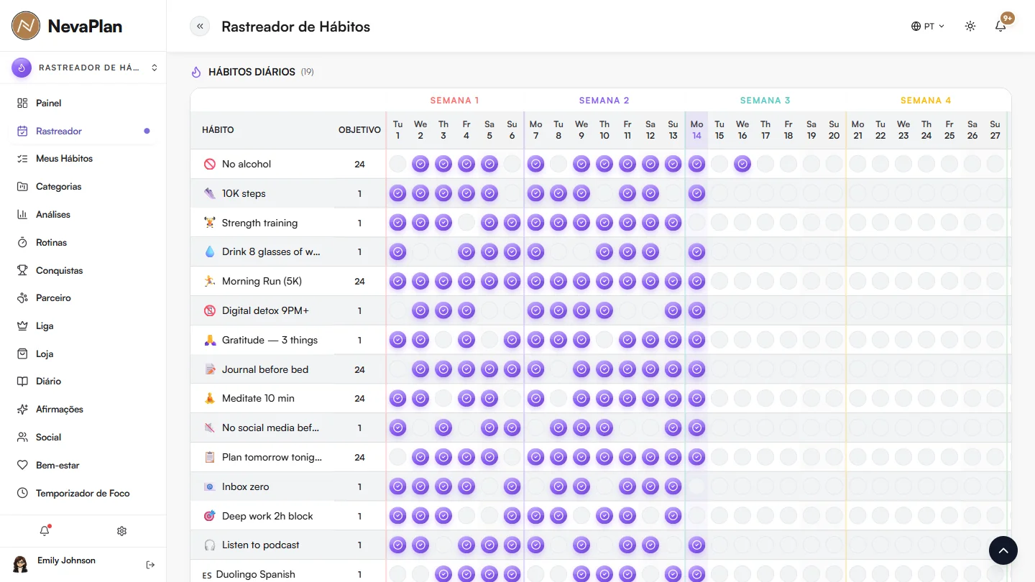The height and width of the screenshot is (582, 1035).
Task: Open notifications bell in the header
Action: pyautogui.click(x=1000, y=27)
